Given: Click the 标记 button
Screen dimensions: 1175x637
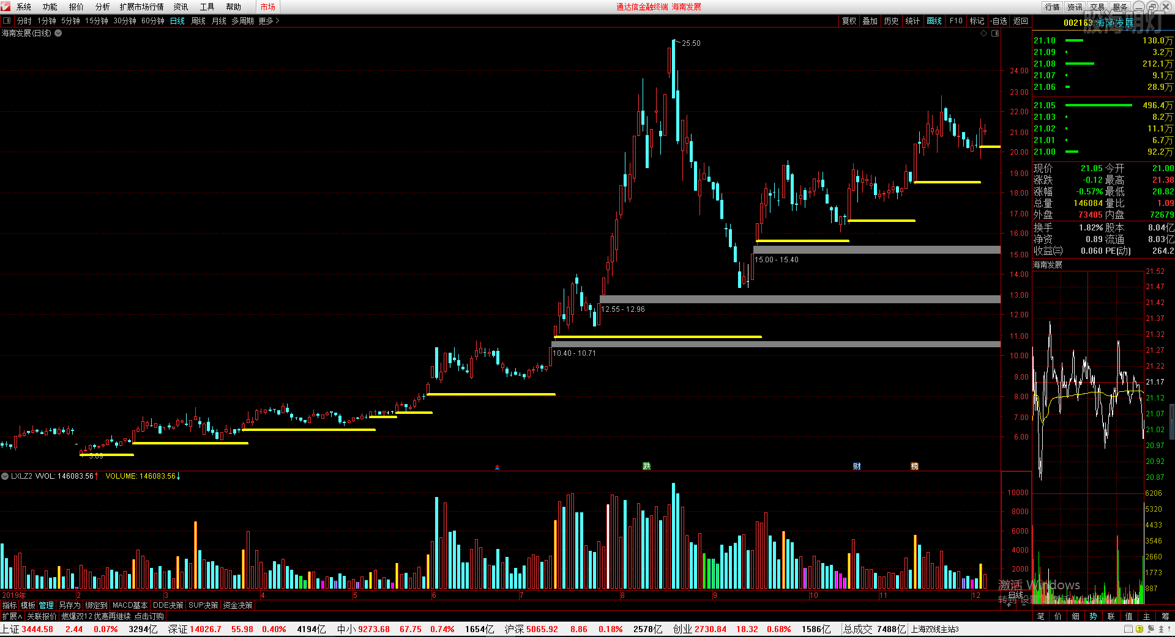Looking at the screenshot, I should [x=977, y=21].
